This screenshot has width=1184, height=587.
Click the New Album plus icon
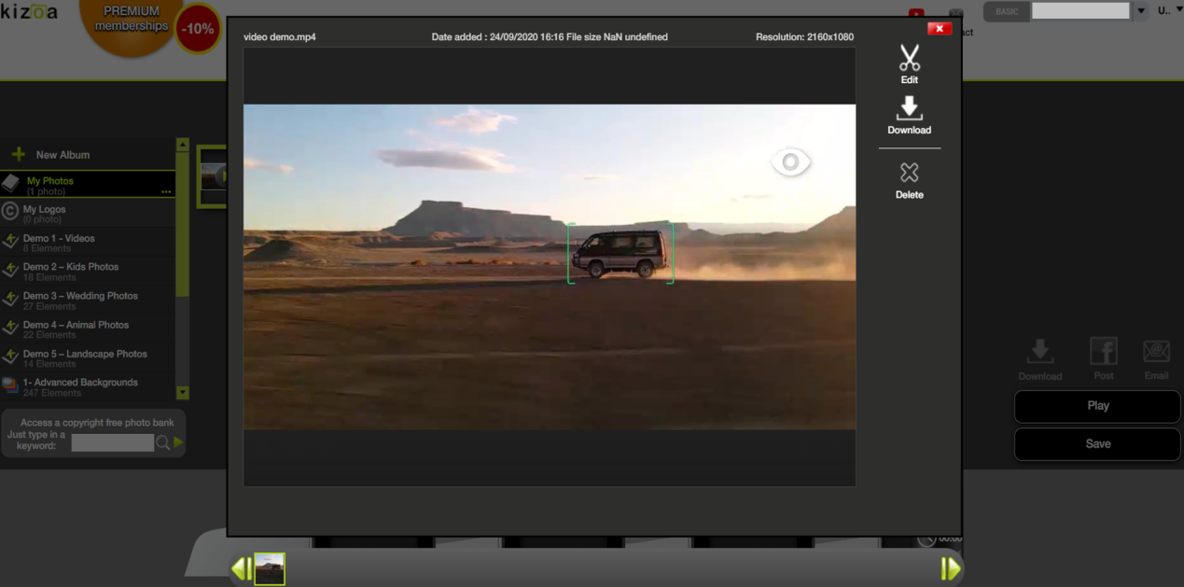(19, 155)
